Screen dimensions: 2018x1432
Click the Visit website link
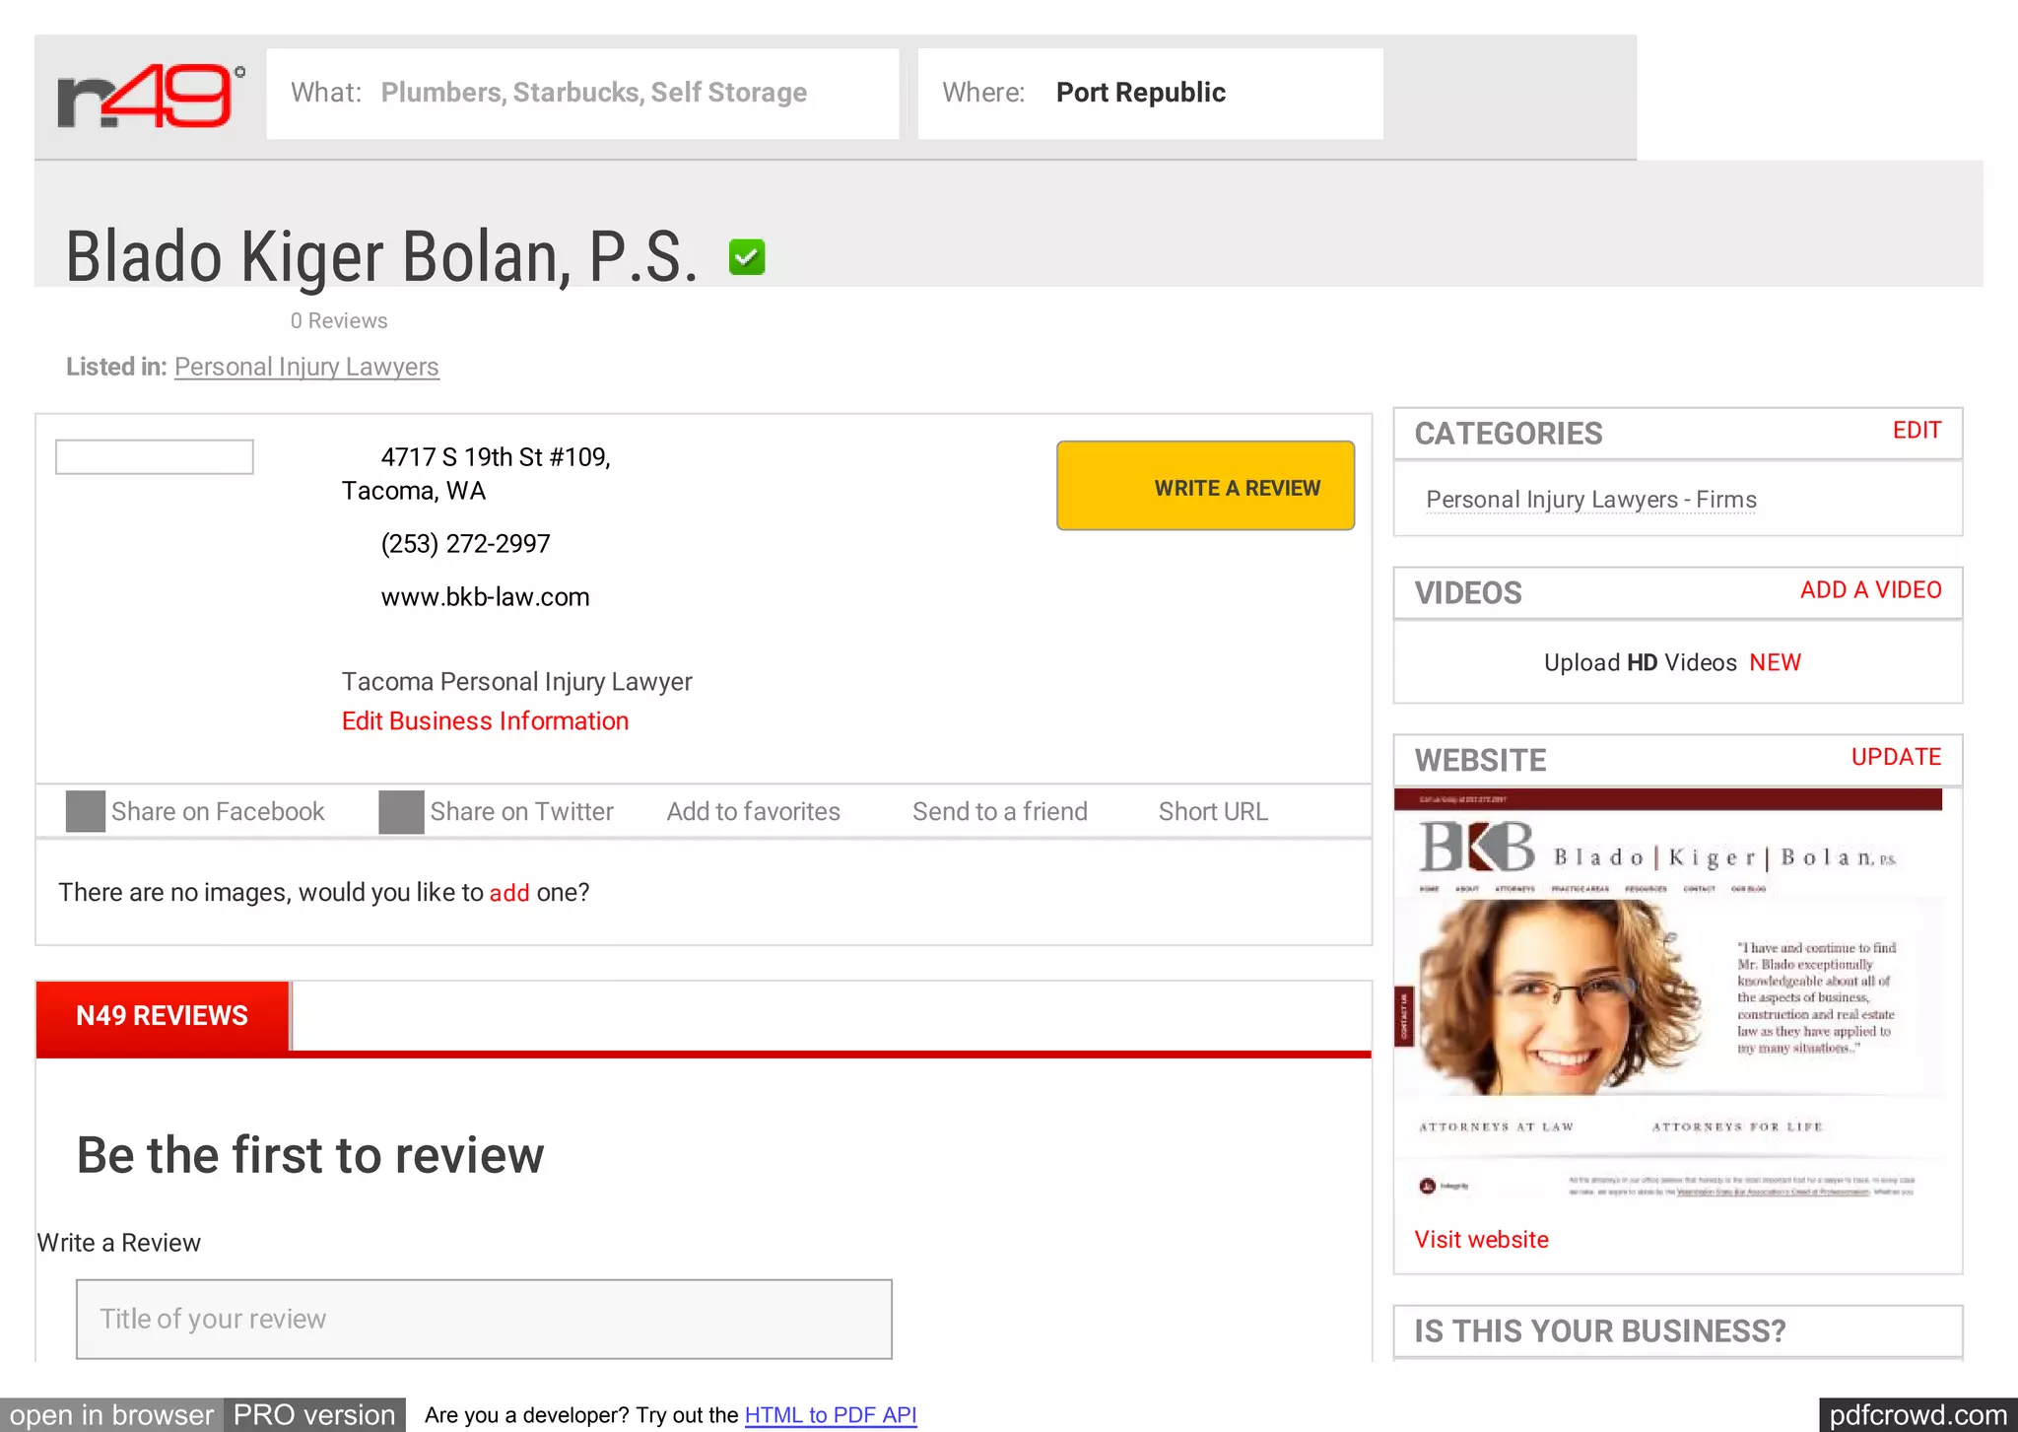point(1481,1240)
